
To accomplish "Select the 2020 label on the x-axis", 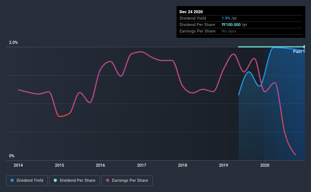I will pyautogui.click(x=265, y=165).
